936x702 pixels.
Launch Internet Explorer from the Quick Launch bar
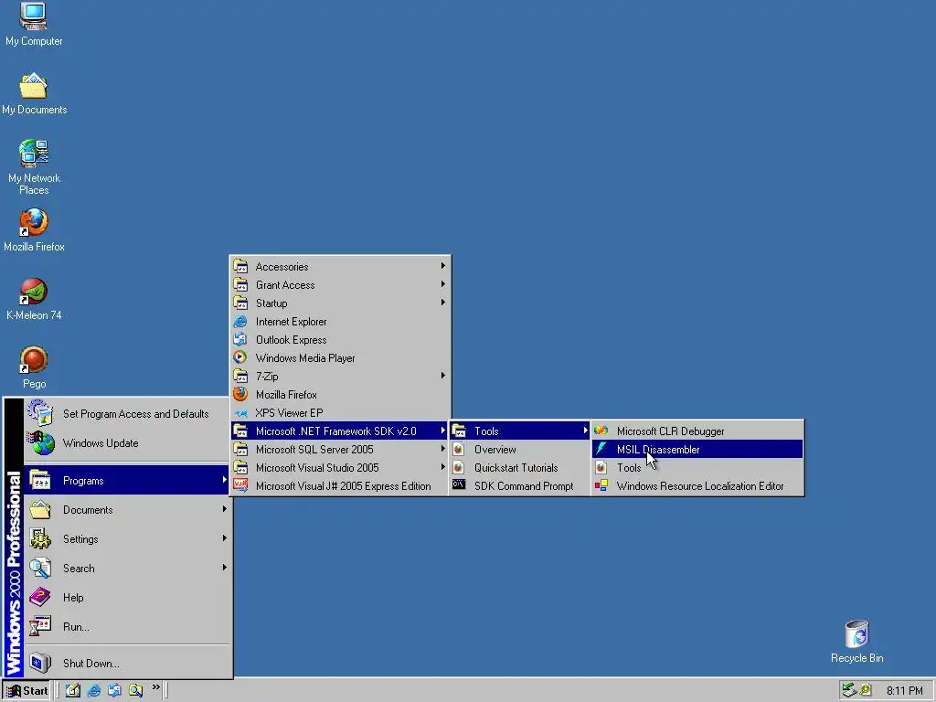[x=94, y=691]
